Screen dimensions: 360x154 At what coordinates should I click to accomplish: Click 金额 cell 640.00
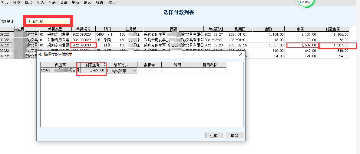[268, 51]
